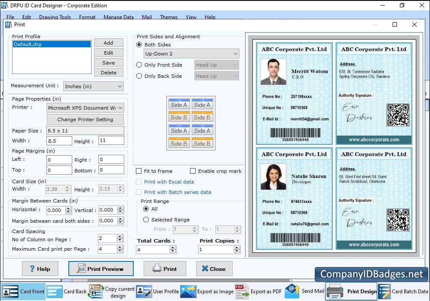Click Print Copies input field
Viewport: 430px width, 301px height.
coord(216,249)
